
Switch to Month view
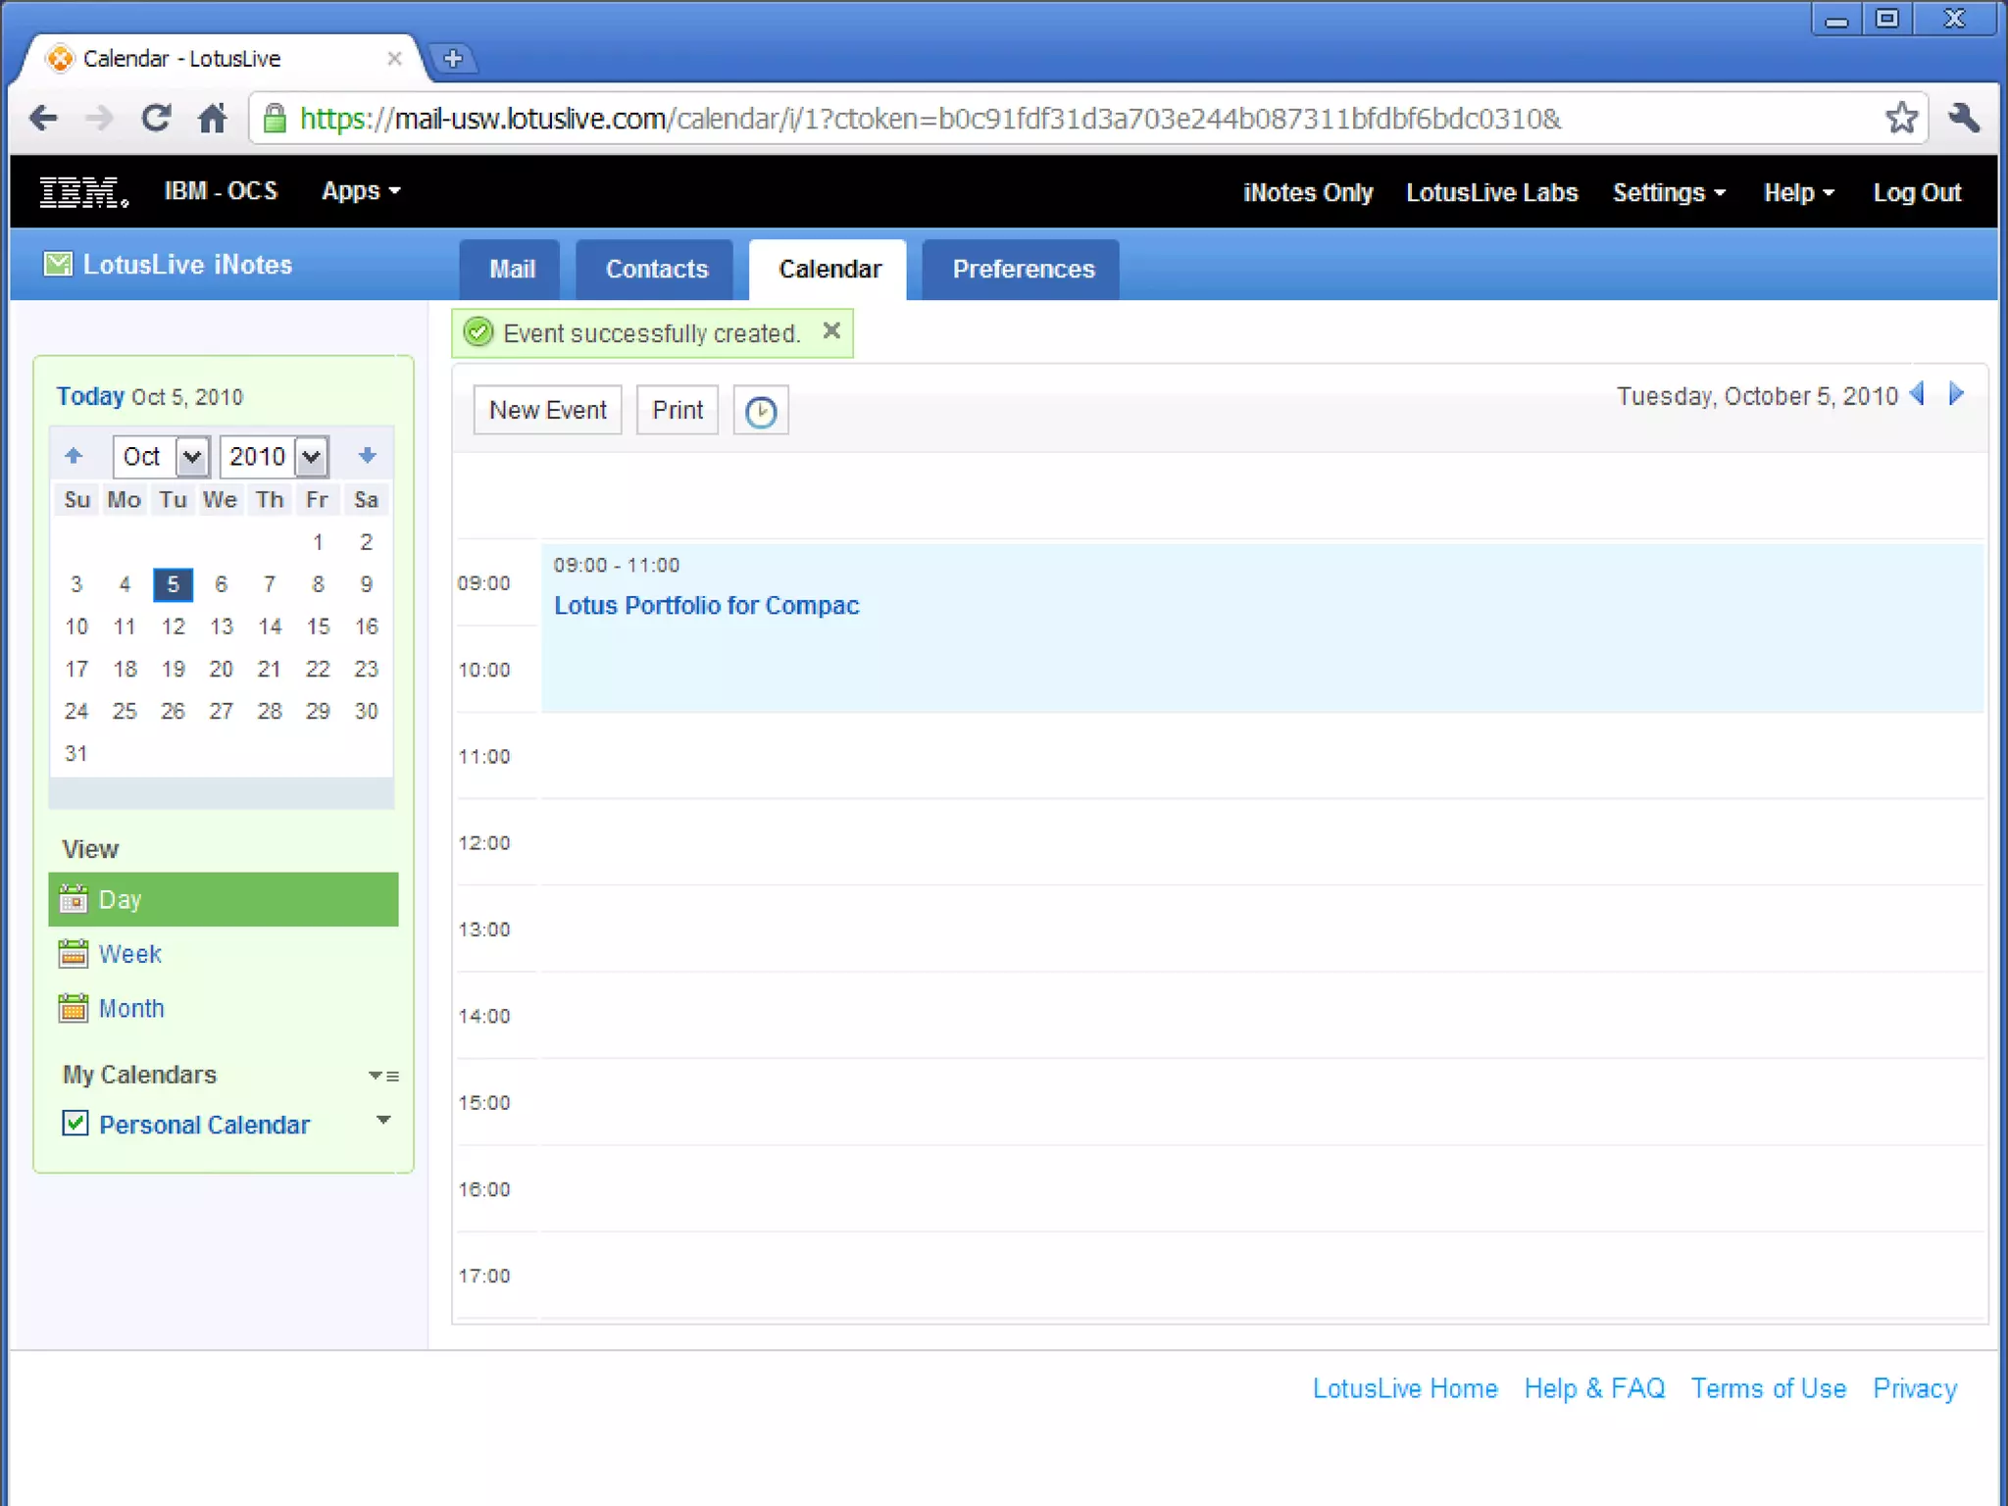tap(130, 1008)
